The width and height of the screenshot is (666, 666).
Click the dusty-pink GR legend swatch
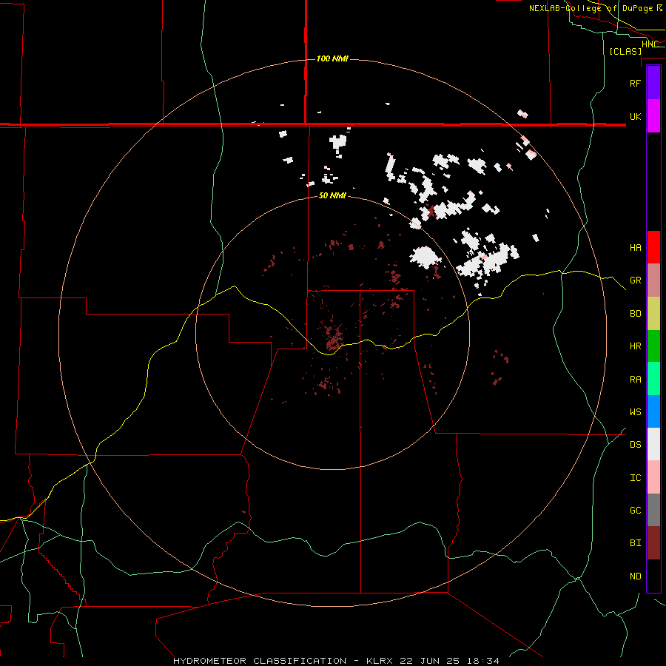pyautogui.click(x=653, y=280)
